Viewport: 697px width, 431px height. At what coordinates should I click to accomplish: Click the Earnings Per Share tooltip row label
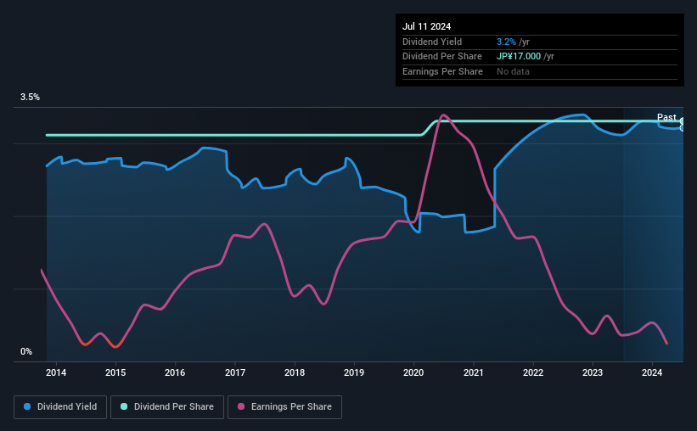pos(443,71)
